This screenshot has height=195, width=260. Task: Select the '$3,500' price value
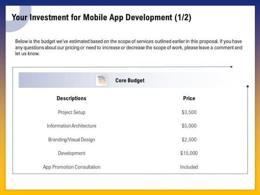(189, 112)
